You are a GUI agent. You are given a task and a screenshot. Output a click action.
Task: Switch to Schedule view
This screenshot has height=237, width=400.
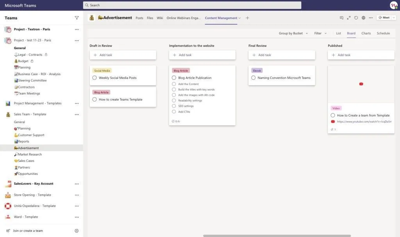(x=383, y=33)
